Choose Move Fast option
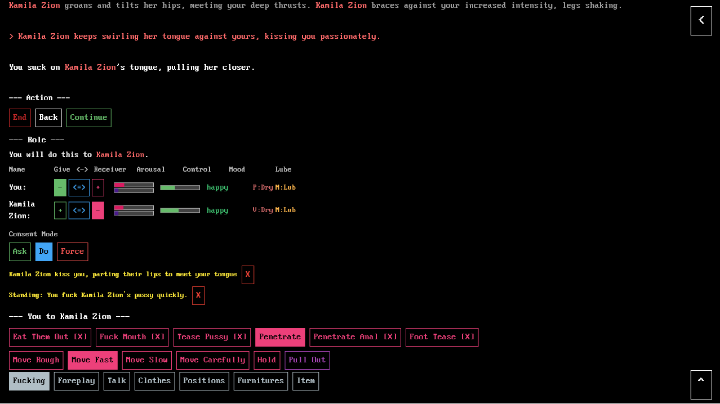Image resolution: width=720 pixels, height=404 pixels. click(x=92, y=360)
